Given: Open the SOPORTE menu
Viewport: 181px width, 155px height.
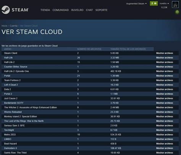Looking at the screenshot, I should (x=101, y=10).
